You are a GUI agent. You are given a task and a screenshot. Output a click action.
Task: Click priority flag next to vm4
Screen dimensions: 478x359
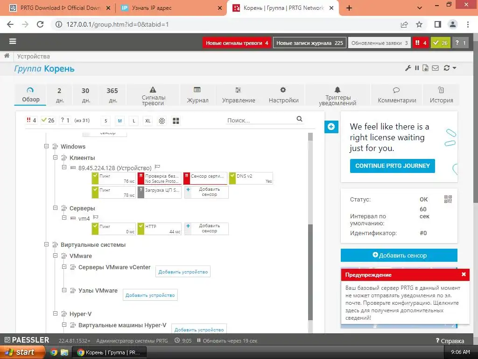(95, 217)
